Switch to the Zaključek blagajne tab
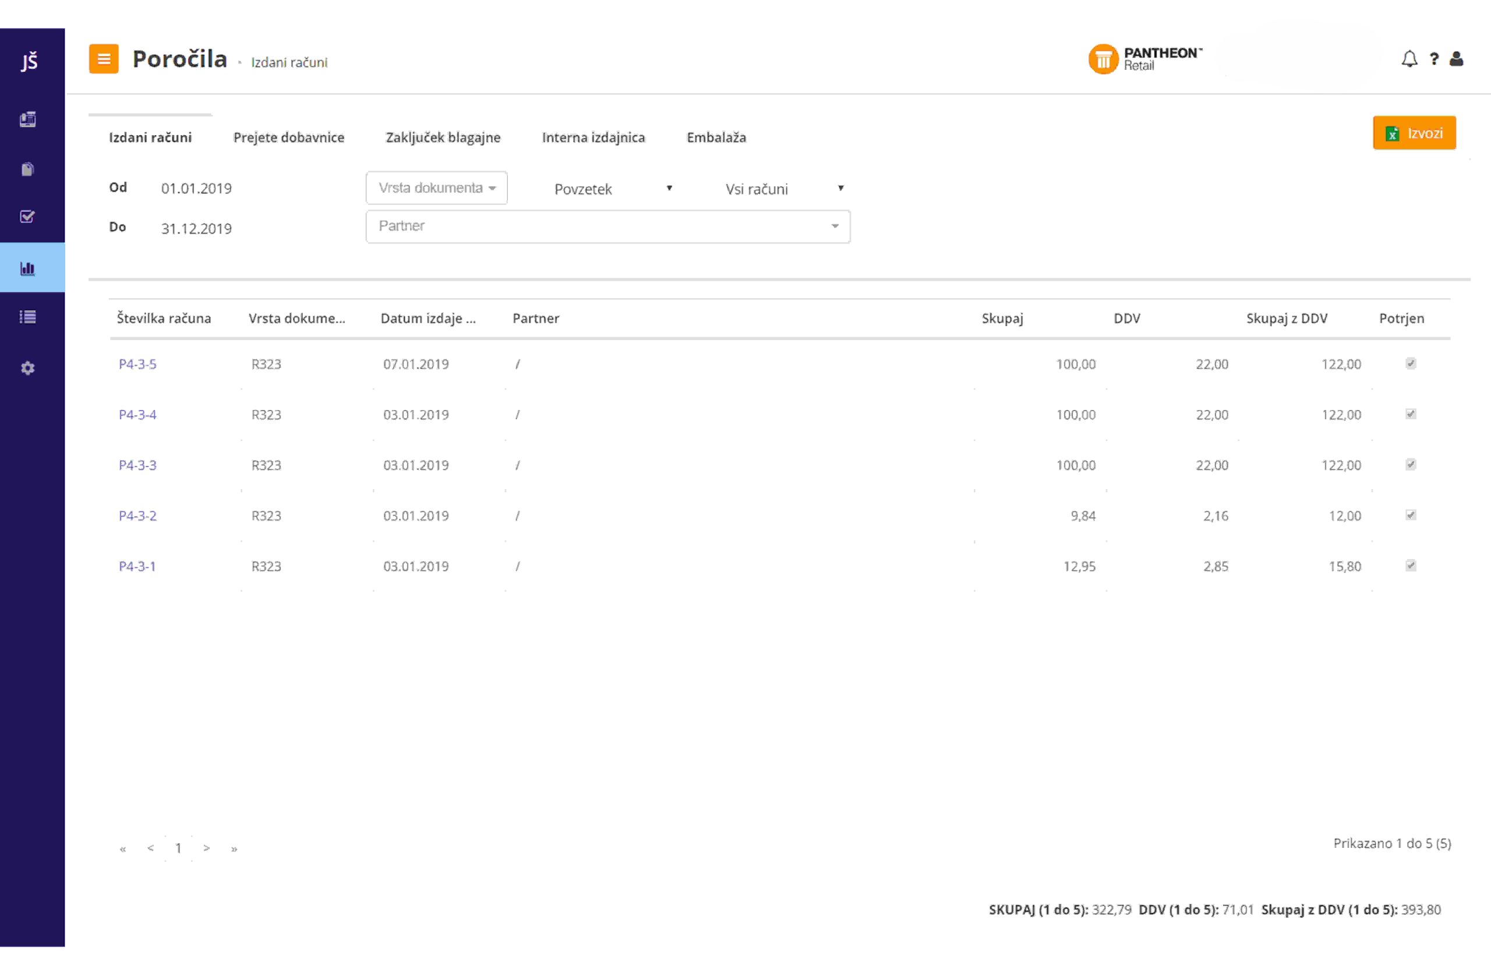Screen dimensions: 1491x969 coord(443,137)
